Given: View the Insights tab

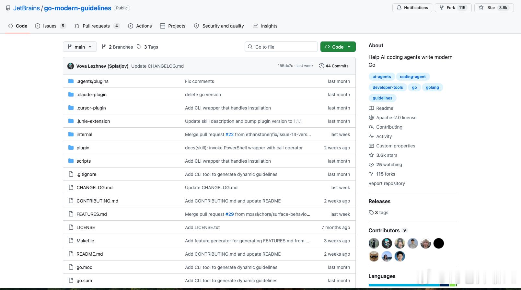Looking at the screenshot, I should click(265, 26).
